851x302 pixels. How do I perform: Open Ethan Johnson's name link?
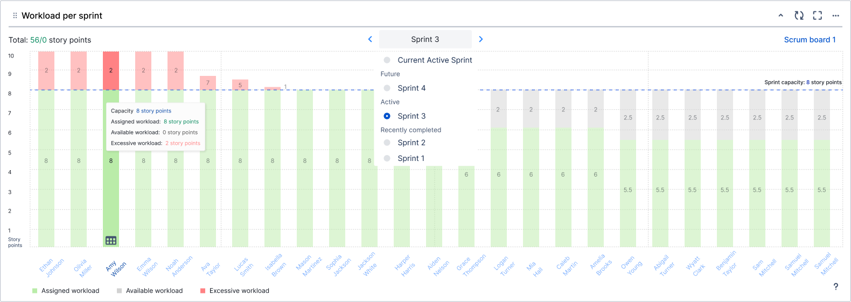point(52,266)
